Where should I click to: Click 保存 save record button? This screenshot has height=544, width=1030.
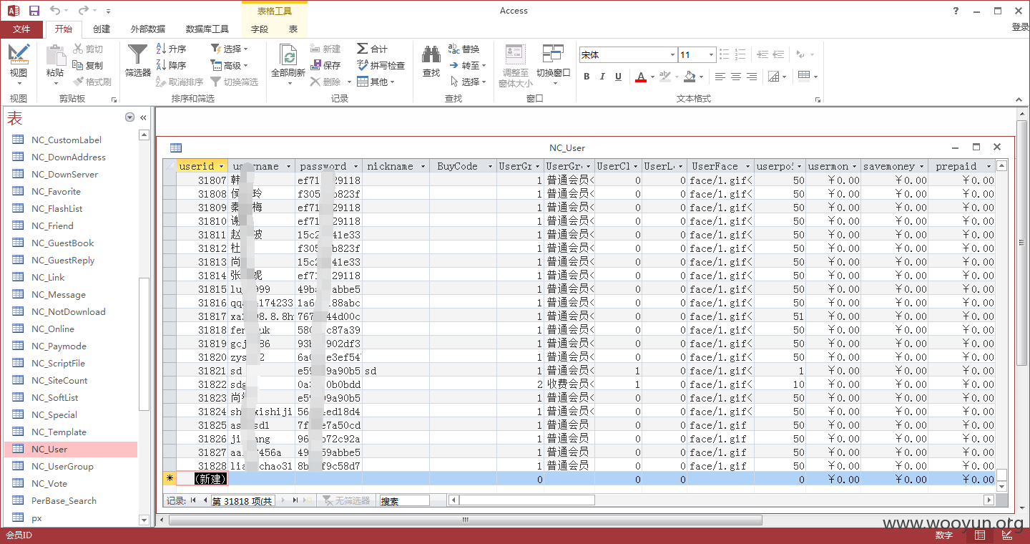(x=325, y=65)
